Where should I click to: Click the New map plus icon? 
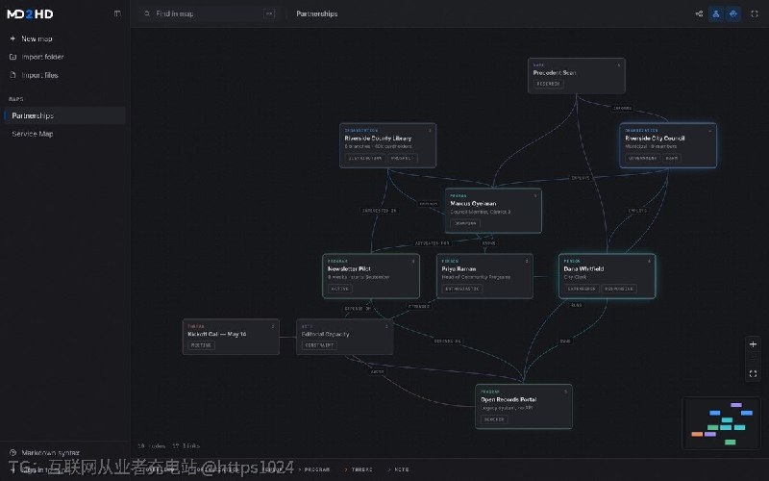12,38
